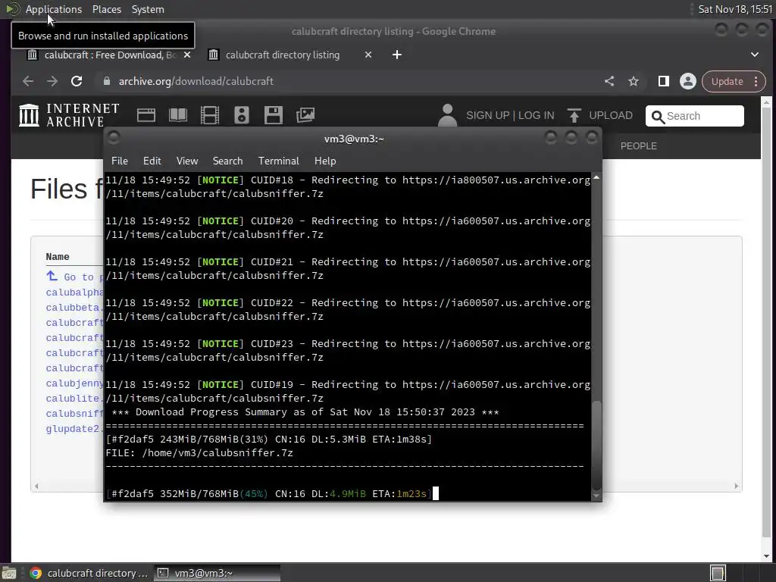Open the terminal Edit menu
Screen dimensions: 776x582
pyautogui.click(x=152, y=161)
